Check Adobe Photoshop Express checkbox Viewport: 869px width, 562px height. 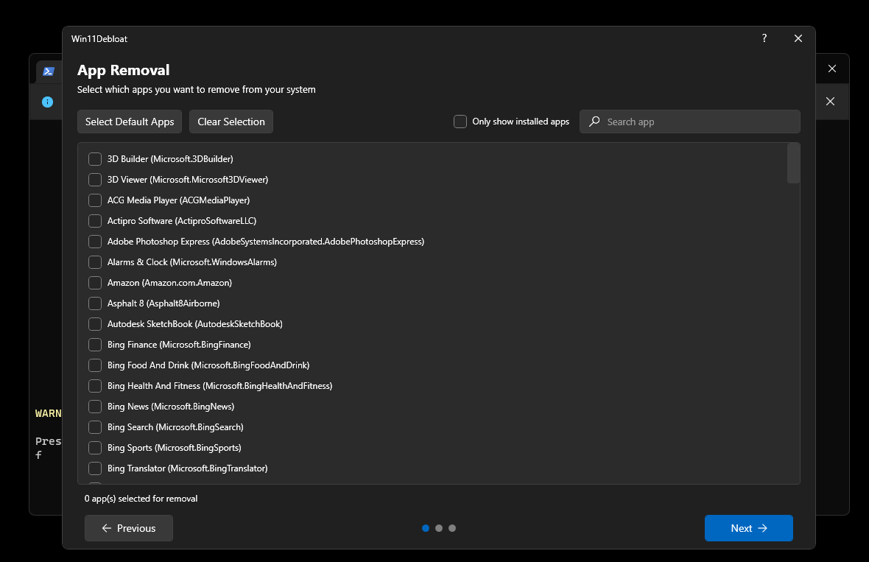point(95,242)
